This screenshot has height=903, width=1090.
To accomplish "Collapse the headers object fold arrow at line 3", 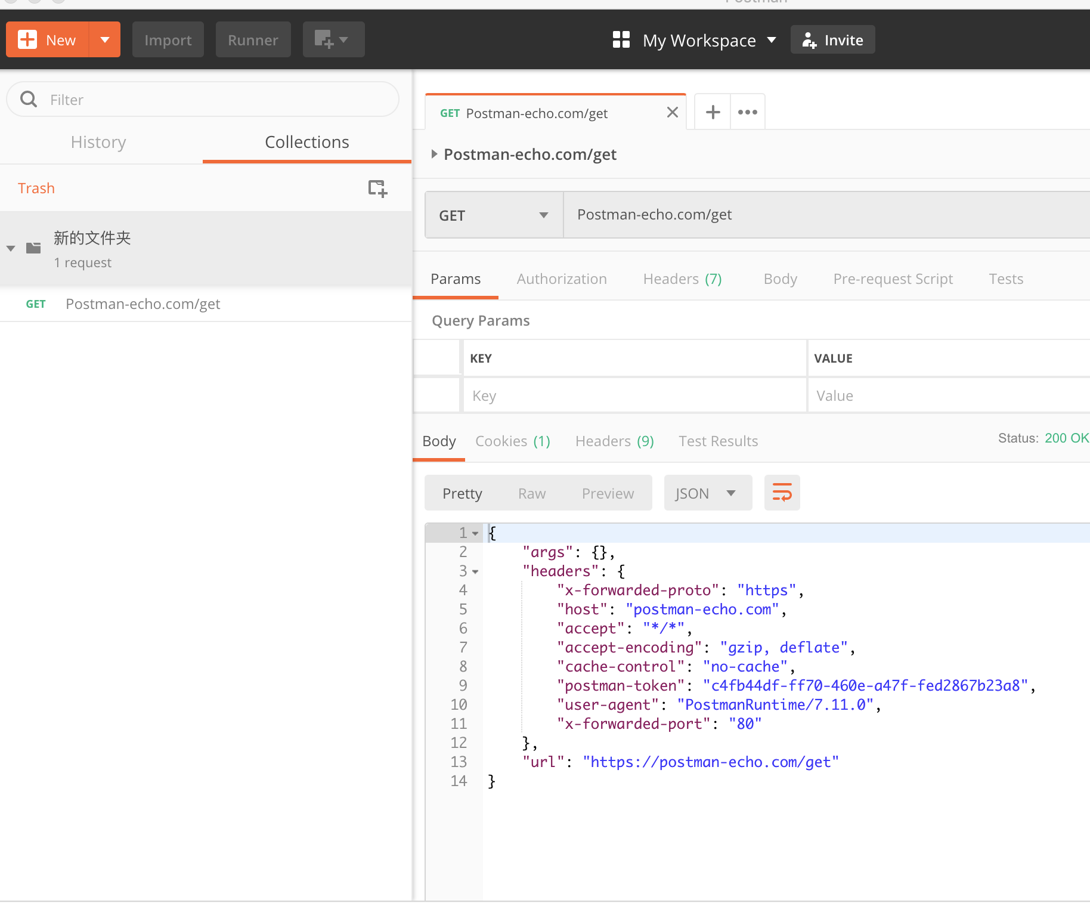I will click(475, 571).
